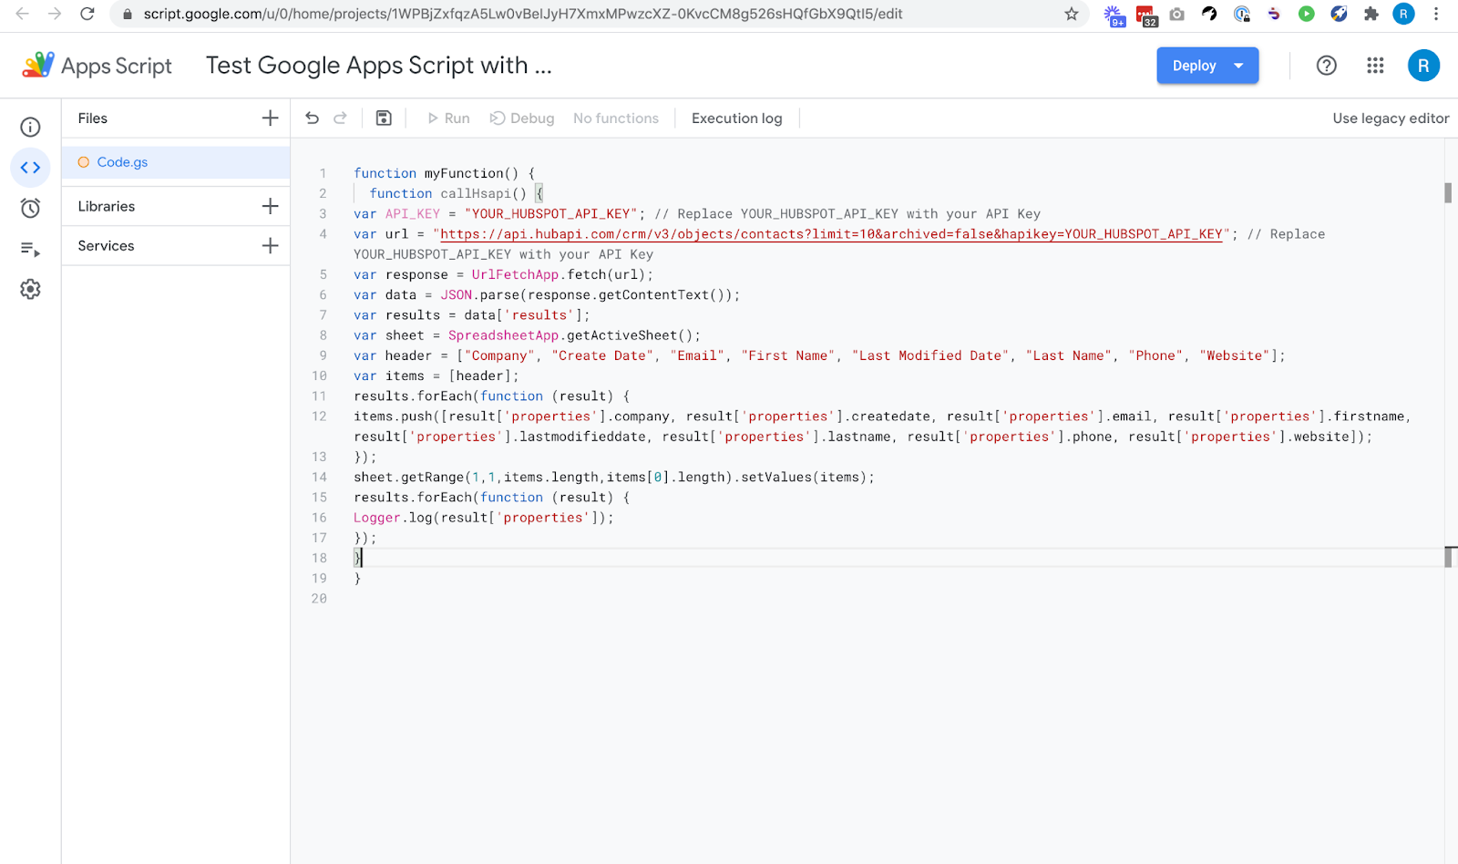Open the Google account avatar R
Screen dimensions: 1458x864
pyautogui.click(x=1423, y=66)
